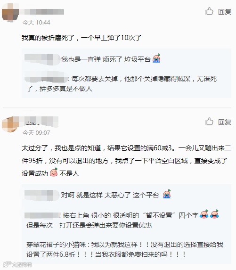Viewport: 236px width, 270px height.
Task: Reply to the 09:07 comment via 回复
Action: coord(225,122)
